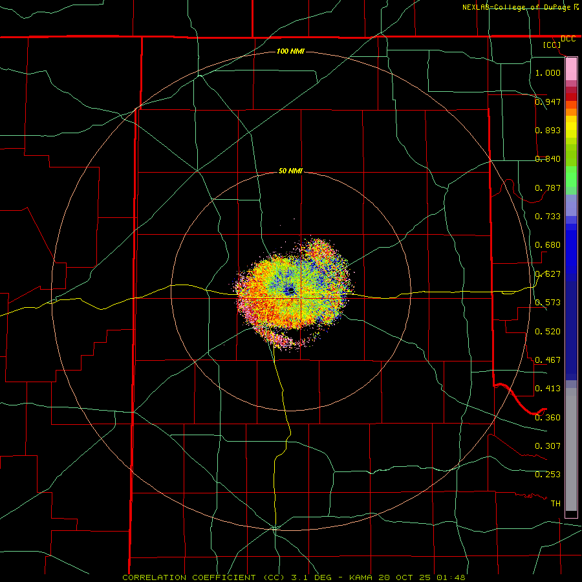Click the 0.573 legend value
This screenshot has width=582, height=582.
click(x=548, y=303)
